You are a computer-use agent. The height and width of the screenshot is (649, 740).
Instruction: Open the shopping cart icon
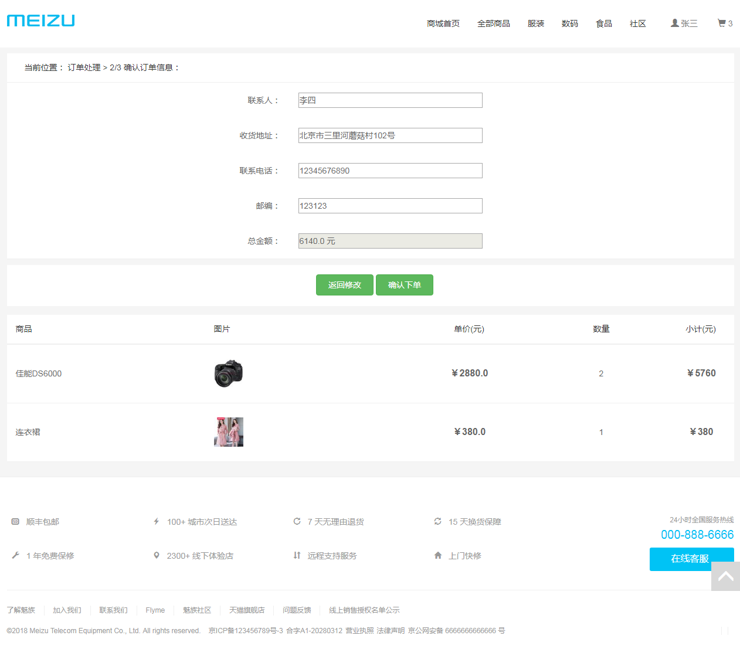(x=721, y=23)
